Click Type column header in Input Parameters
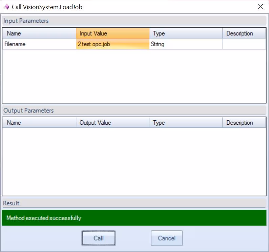This screenshot has height=252, width=269. (186, 33)
